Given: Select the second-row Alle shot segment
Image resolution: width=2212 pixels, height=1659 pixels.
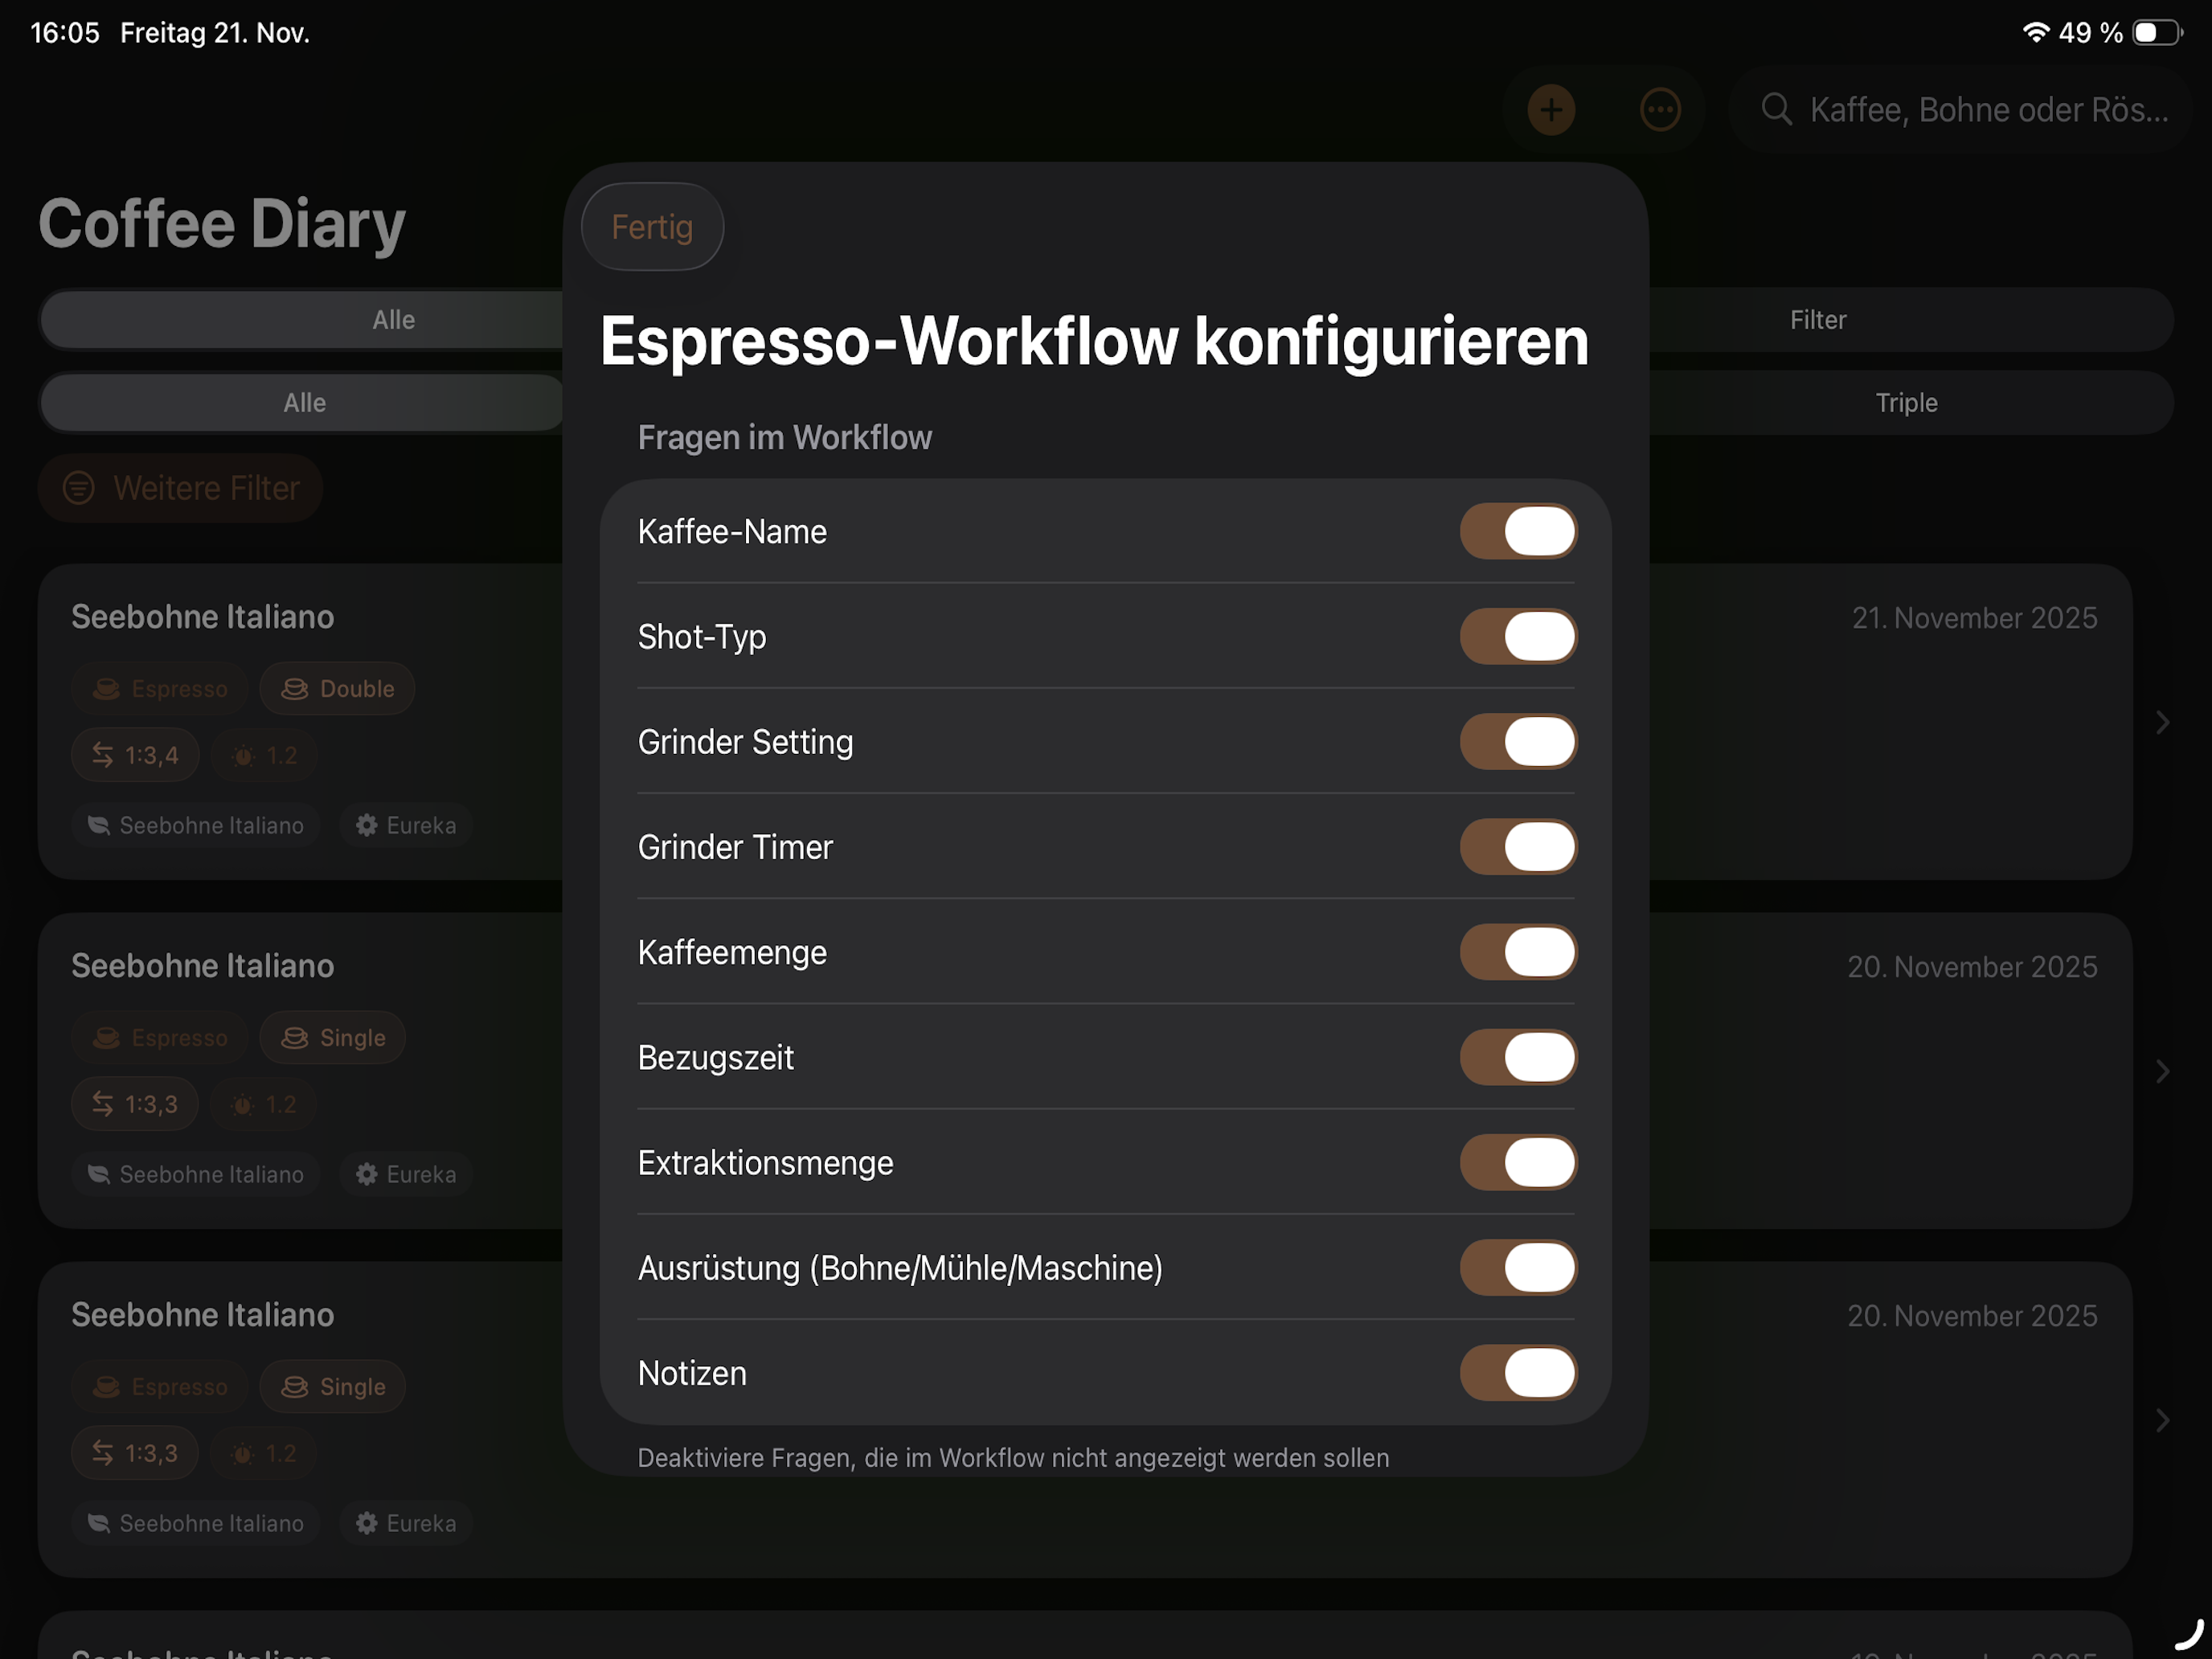Looking at the screenshot, I should tap(304, 403).
